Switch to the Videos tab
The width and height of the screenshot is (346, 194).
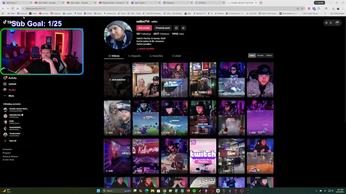114,56
